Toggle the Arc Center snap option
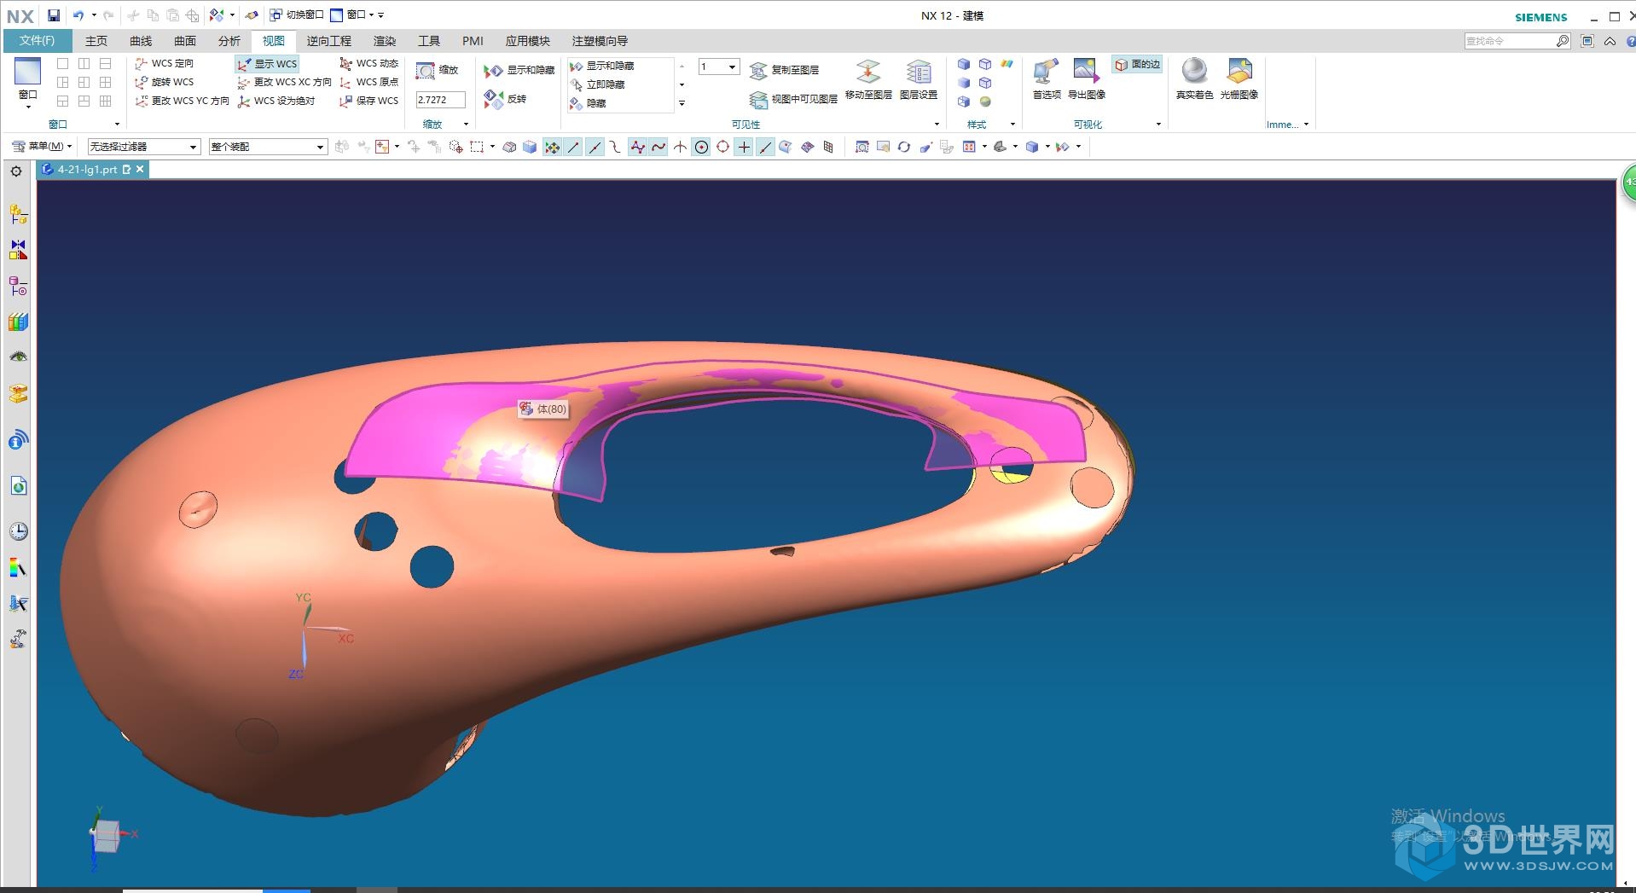Viewport: 1636px width, 893px height. [x=701, y=147]
